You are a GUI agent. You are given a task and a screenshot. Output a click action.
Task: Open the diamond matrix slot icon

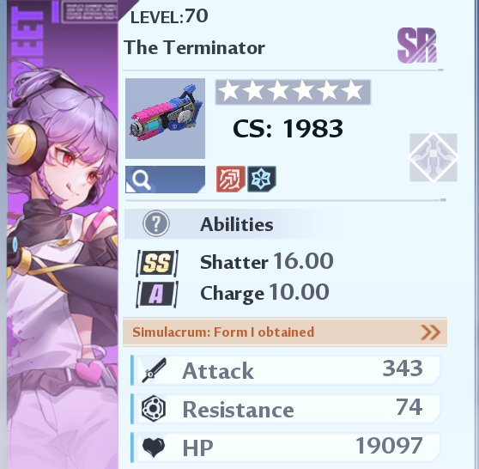point(434,157)
